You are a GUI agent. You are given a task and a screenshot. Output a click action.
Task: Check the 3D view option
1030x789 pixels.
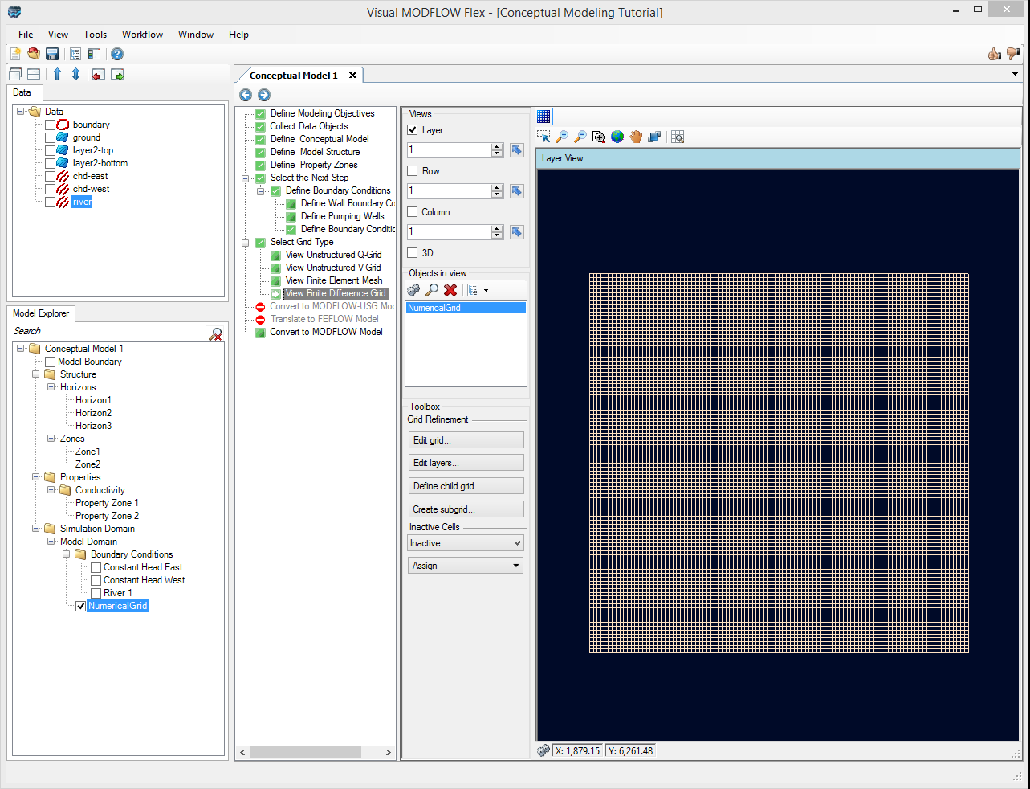point(412,254)
